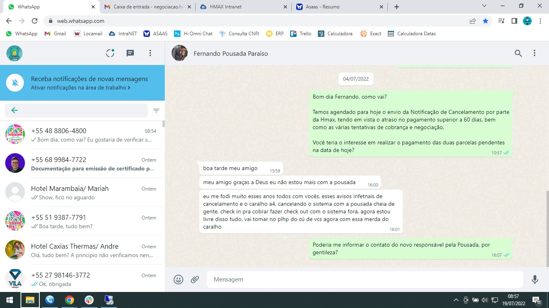Record a voice message with microphone
This screenshot has height=308, width=549.
click(x=535, y=280)
